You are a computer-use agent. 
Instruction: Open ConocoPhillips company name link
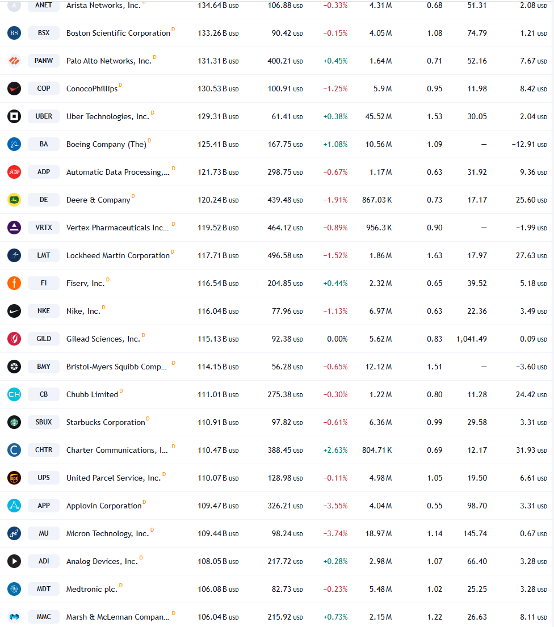coord(92,89)
